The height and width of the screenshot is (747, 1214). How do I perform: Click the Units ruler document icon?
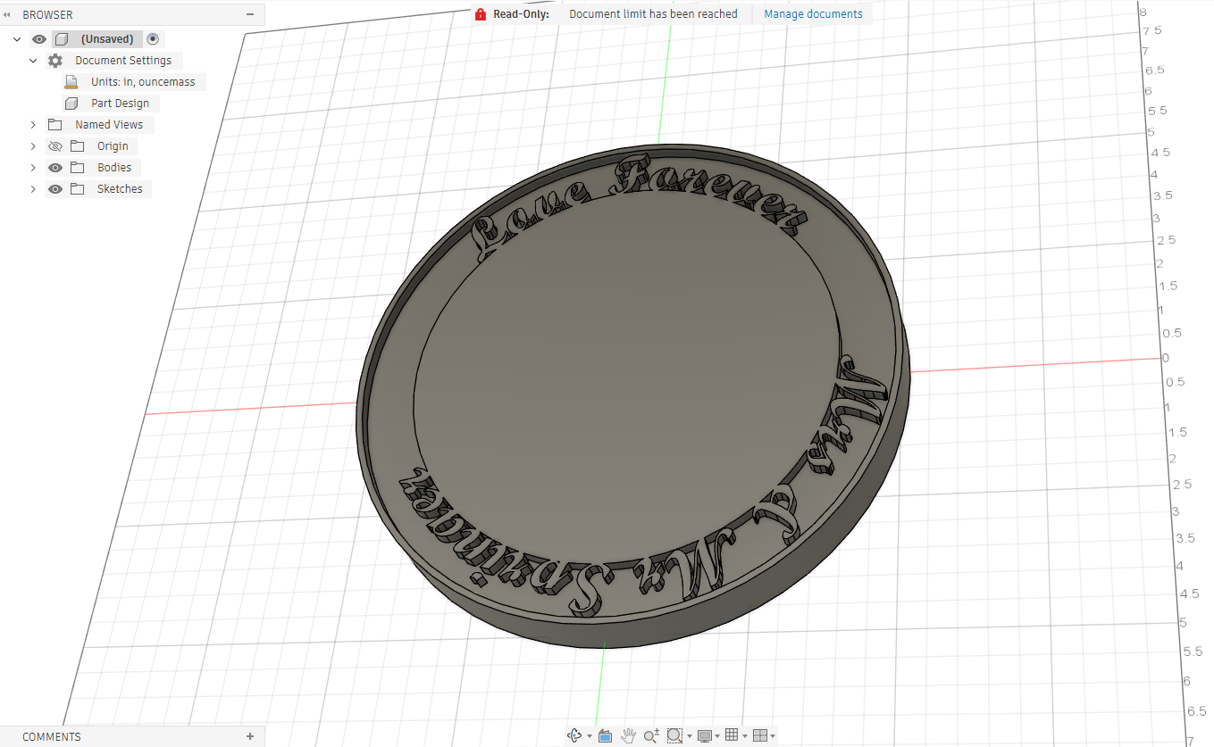pos(71,82)
